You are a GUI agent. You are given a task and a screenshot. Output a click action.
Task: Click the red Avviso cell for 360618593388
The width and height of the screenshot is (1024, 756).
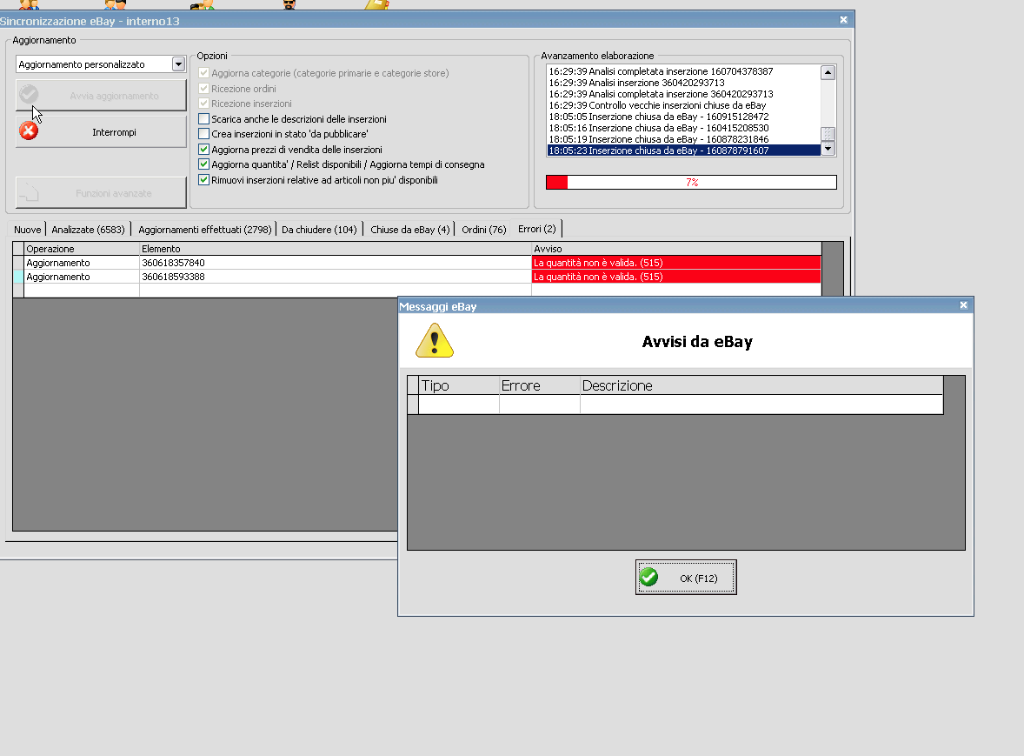676,277
